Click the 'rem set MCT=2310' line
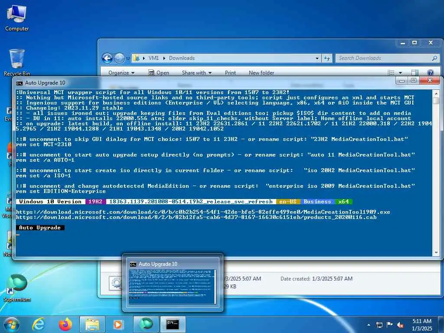Viewport: 444px width, 333px height. pyautogui.click(x=44, y=144)
